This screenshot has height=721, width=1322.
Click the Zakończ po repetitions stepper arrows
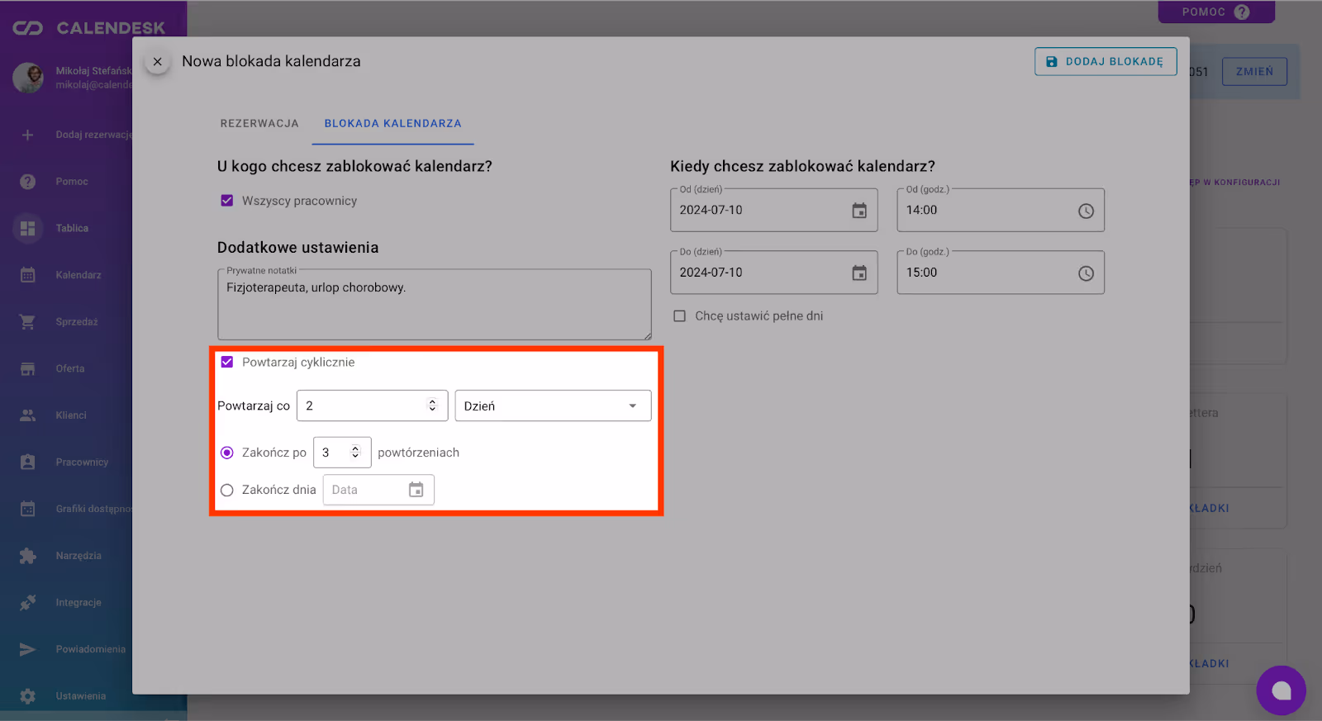point(355,453)
